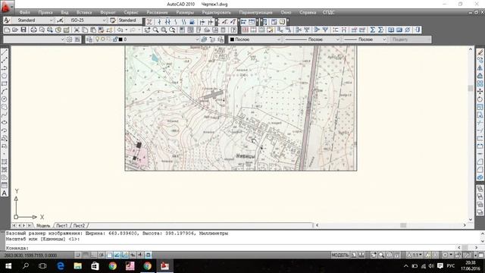The image size is (485, 273).
Task: Toggle Ortho mode in status bar
Action: (93, 255)
